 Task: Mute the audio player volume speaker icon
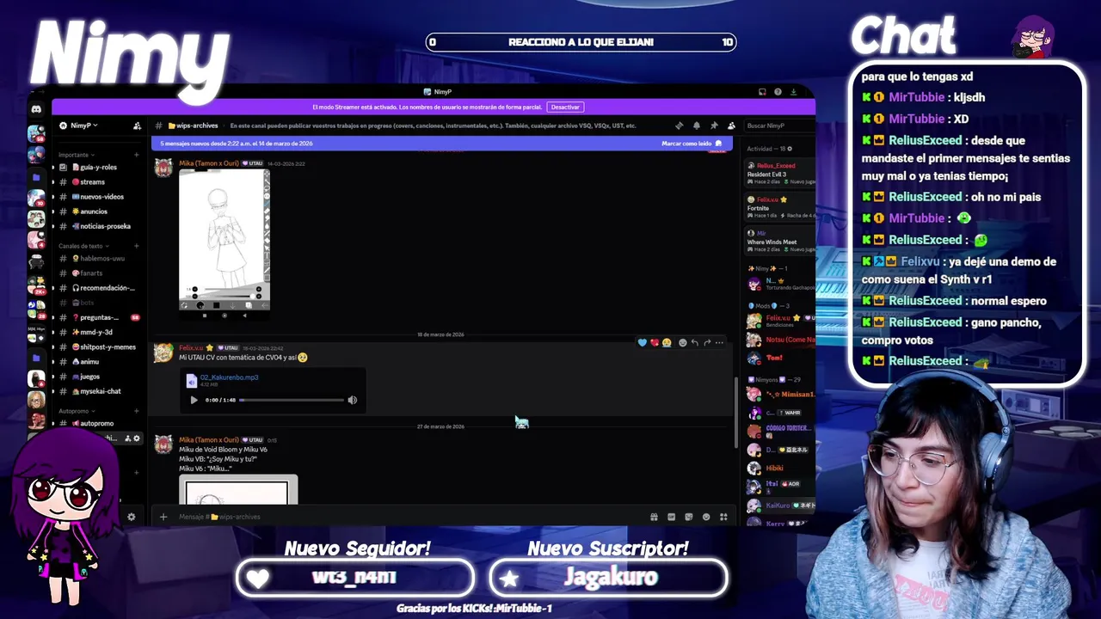click(352, 400)
